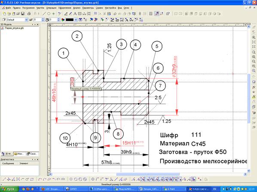Click the circle-with-center-dot icon in the bottom toolbar
This screenshot has width=257, height=192.
tap(71, 179)
